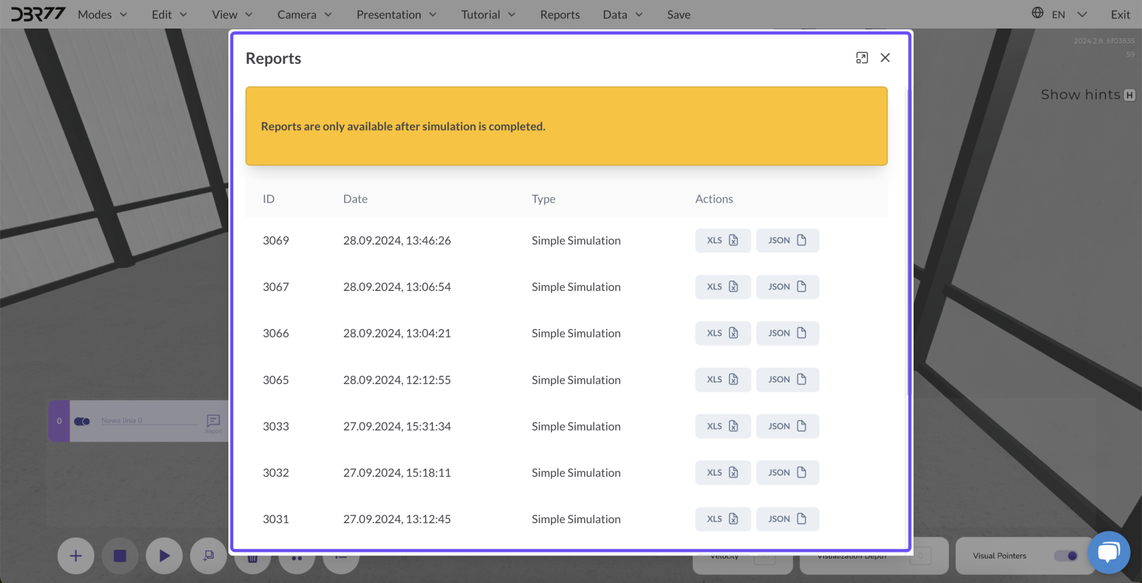Open the chat support bubble
The height and width of the screenshot is (583, 1142).
click(1109, 552)
